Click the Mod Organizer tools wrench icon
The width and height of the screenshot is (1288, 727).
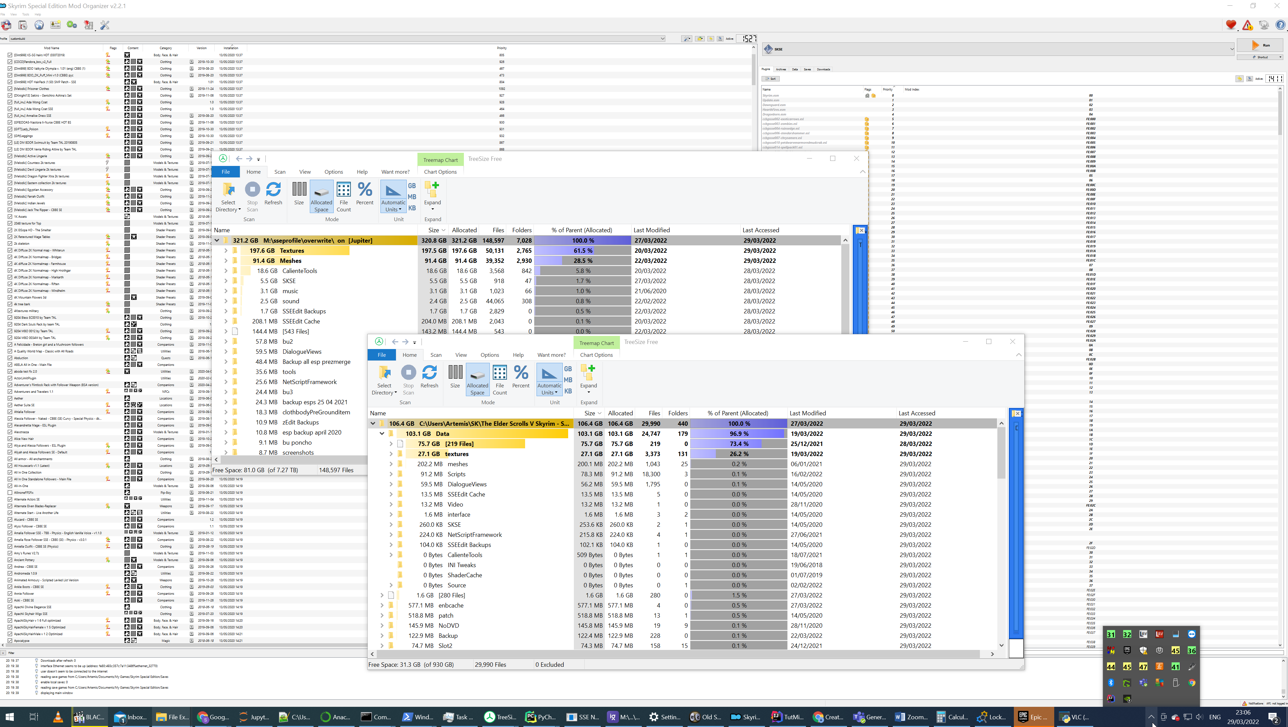coord(105,25)
